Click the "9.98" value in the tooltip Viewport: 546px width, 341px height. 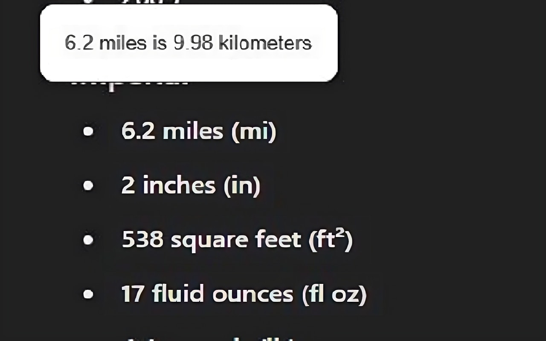[193, 43]
